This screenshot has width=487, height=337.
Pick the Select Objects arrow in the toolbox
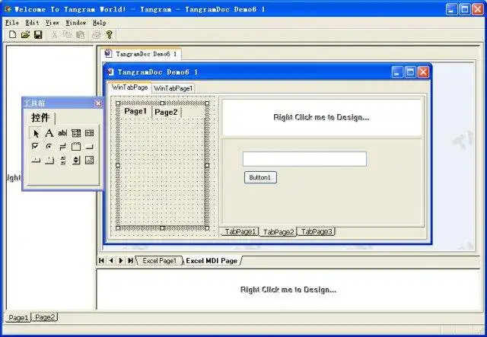(x=36, y=133)
